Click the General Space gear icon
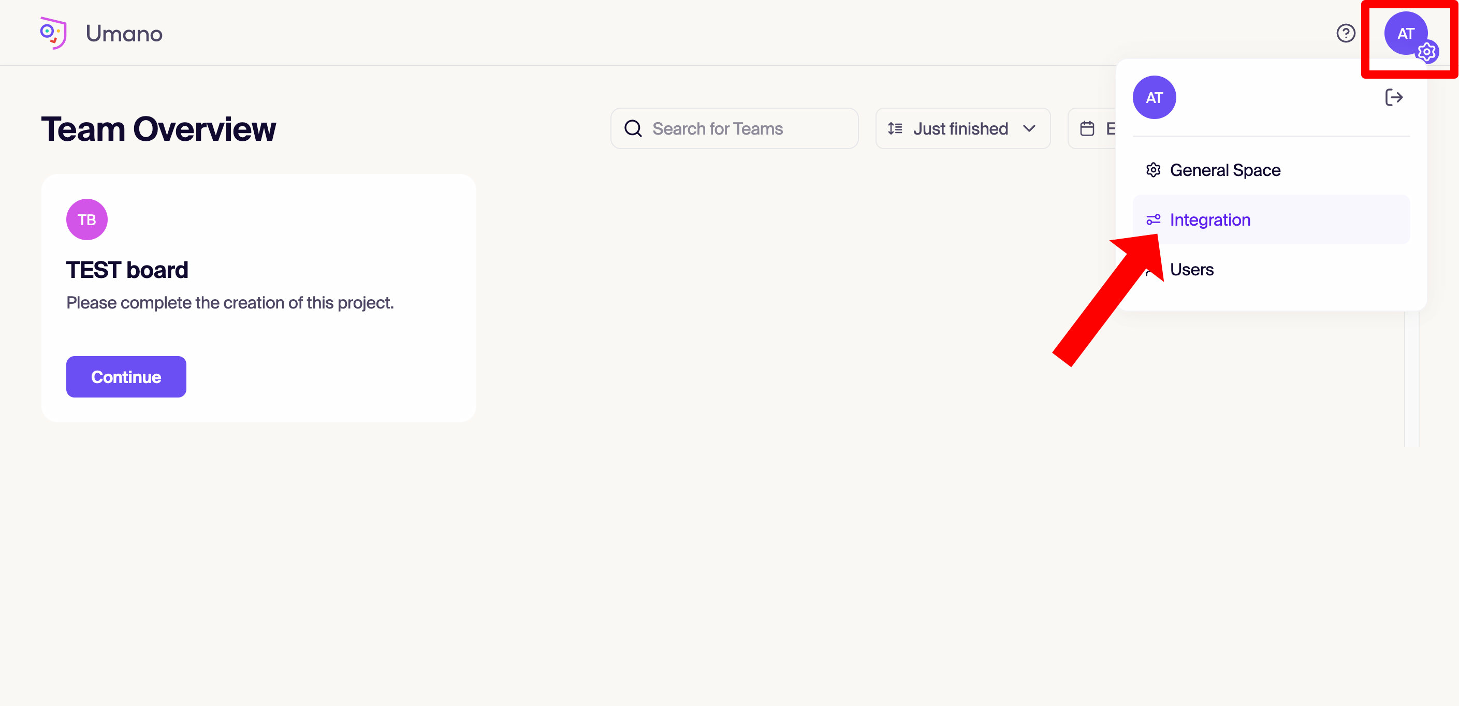Screen dimensions: 1459x706 click(x=1154, y=170)
